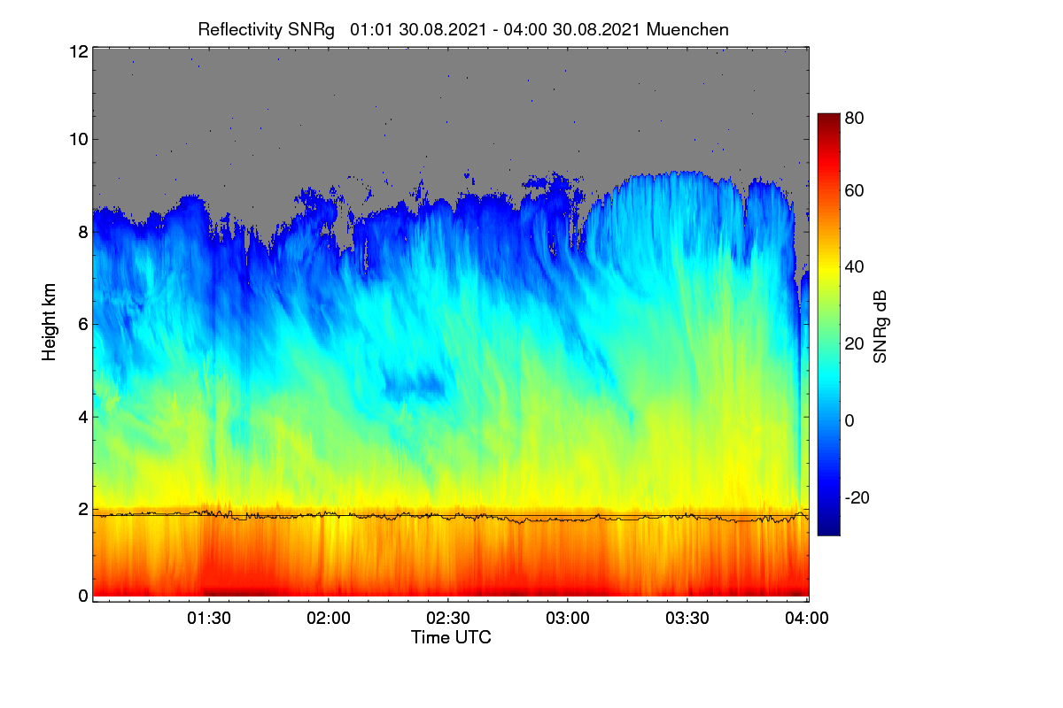Click the colorbar value '-20'
The image size is (1063, 708).
(856, 497)
